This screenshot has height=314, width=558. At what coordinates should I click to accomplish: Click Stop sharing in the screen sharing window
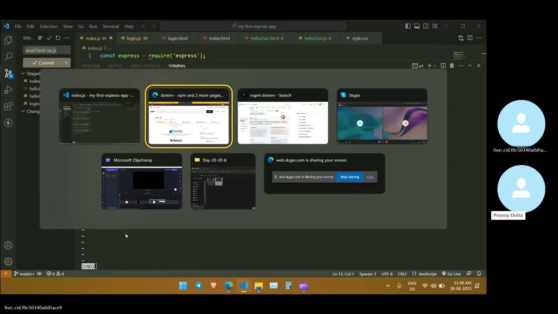(x=350, y=177)
